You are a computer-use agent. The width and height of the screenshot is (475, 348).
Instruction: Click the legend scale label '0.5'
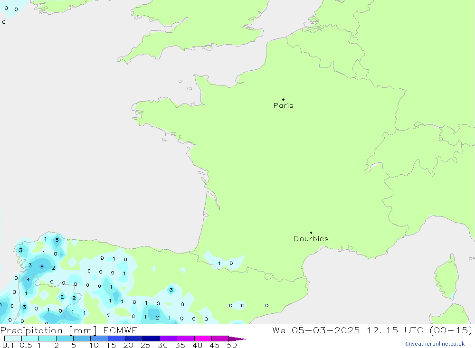[26, 345]
